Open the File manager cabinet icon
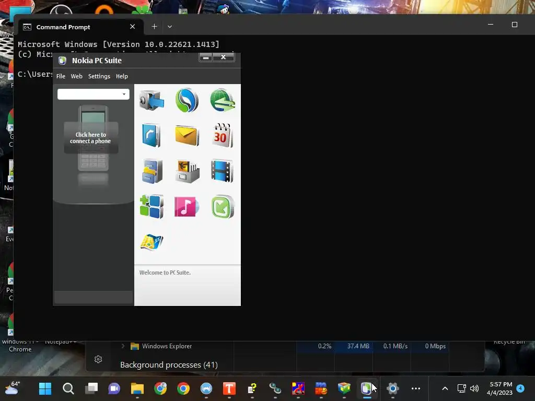The image size is (535, 401). pos(152,171)
